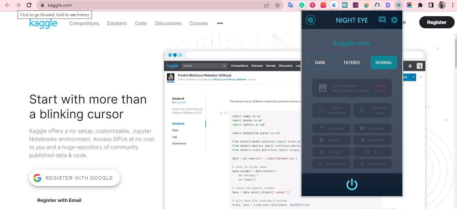Open the Code menu item
This screenshot has width=457, height=209.
click(141, 23)
